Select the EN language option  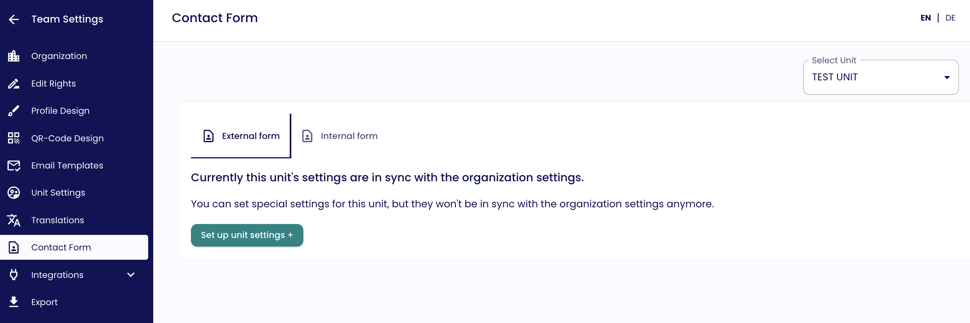click(925, 18)
